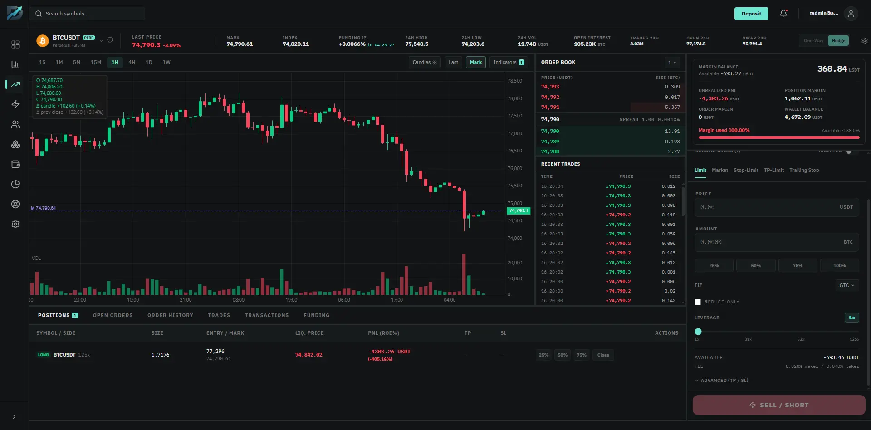Open order book grouping dropdown

tap(672, 63)
